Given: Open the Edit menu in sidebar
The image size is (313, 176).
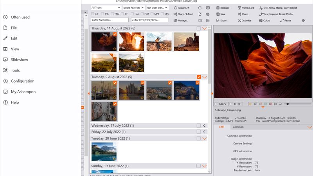Looking at the screenshot, I should (x=11, y=38).
